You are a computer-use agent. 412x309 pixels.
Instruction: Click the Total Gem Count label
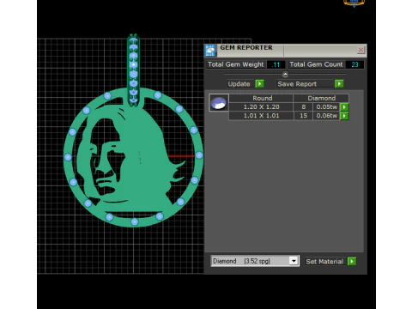tap(316, 64)
